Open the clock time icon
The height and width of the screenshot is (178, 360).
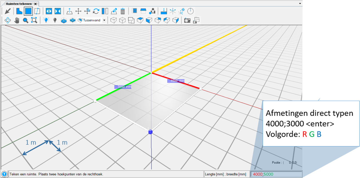point(190,11)
